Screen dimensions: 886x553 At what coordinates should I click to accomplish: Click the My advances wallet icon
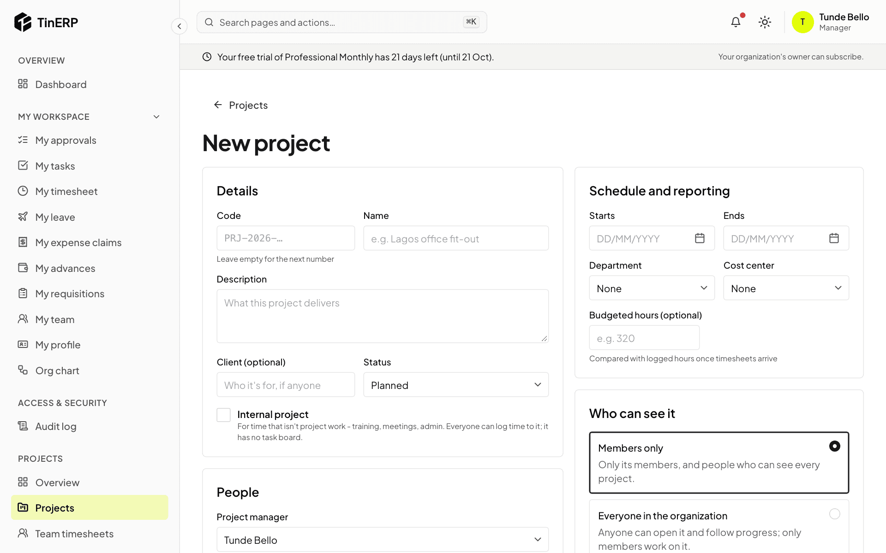tap(23, 268)
